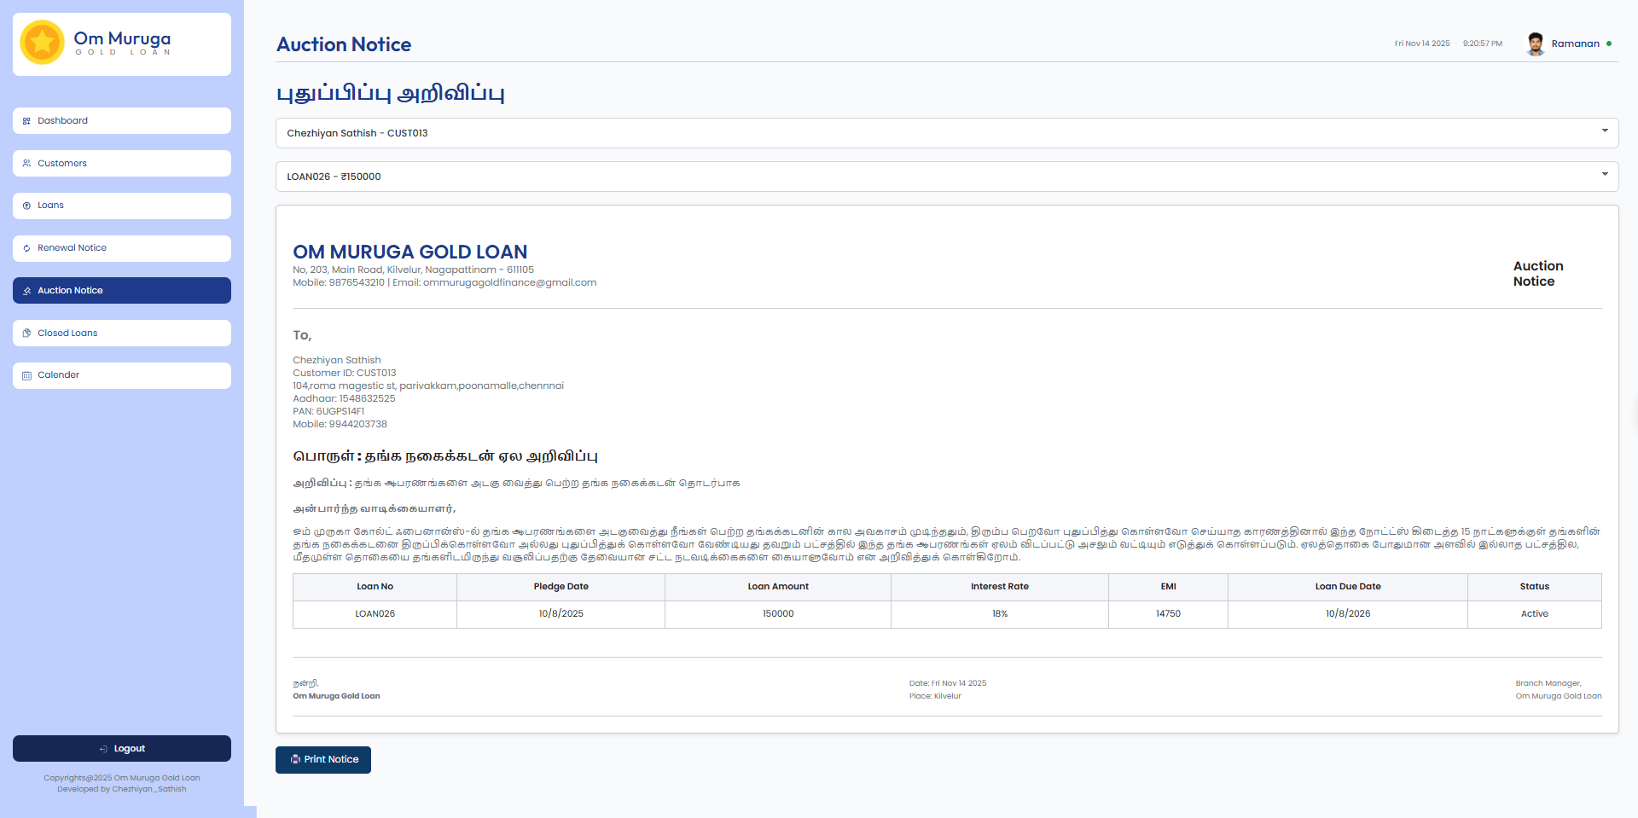This screenshot has height=818, width=1638.
Task: Click the Om Muruga gold coin logo
Action: click(x=42, y=43)
